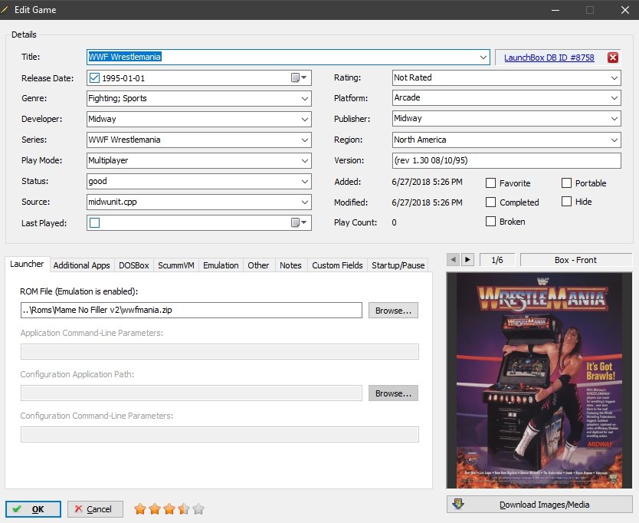The width and height of the screenshot is (639, 523).
Task: Remove the LaunchBox DB ID with red X icon
Action: (612, 58)
